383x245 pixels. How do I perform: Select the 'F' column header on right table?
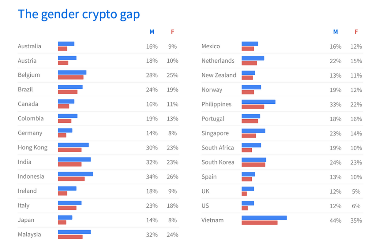point(356,32)
